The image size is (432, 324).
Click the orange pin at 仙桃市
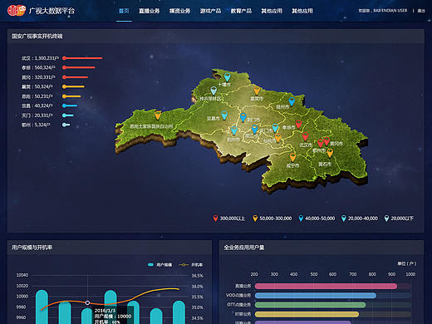point(278,137)
